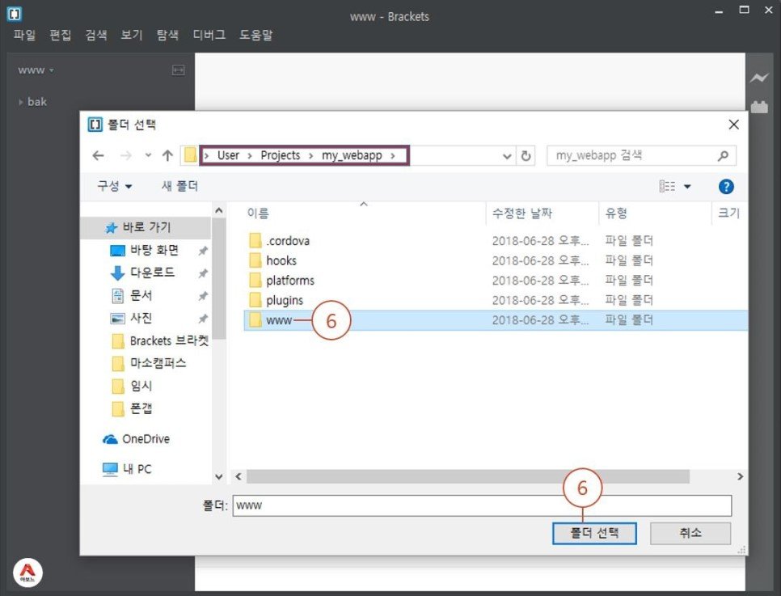781x596 pixels.
Task: Open the 파일 (File) menu
Action: click(x=24, y=35)
